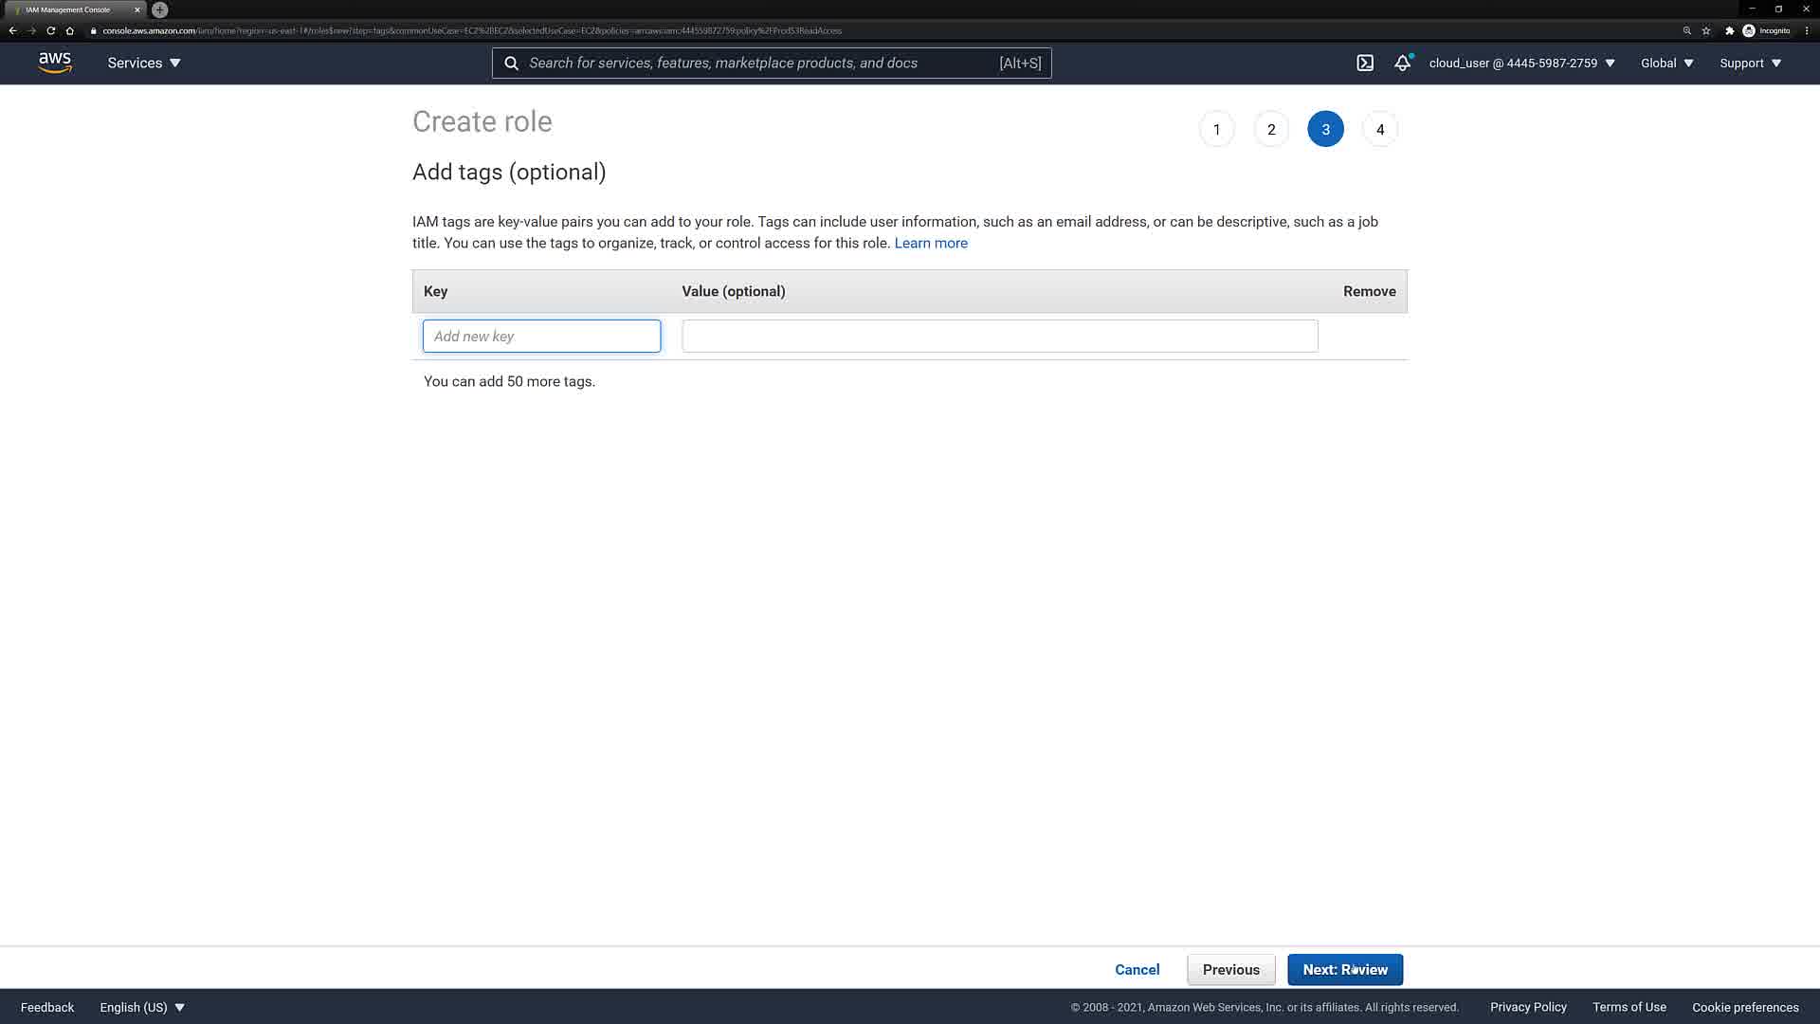Jump to wizard step 4
The image size is (1820, 1024).
tap(1380, 129)
